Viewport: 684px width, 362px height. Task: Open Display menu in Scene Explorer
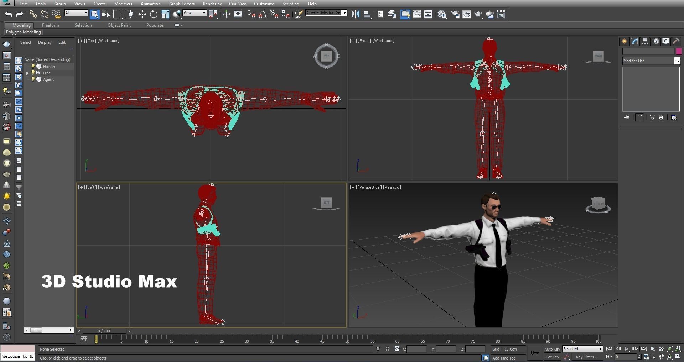click(x=45, y=42)
